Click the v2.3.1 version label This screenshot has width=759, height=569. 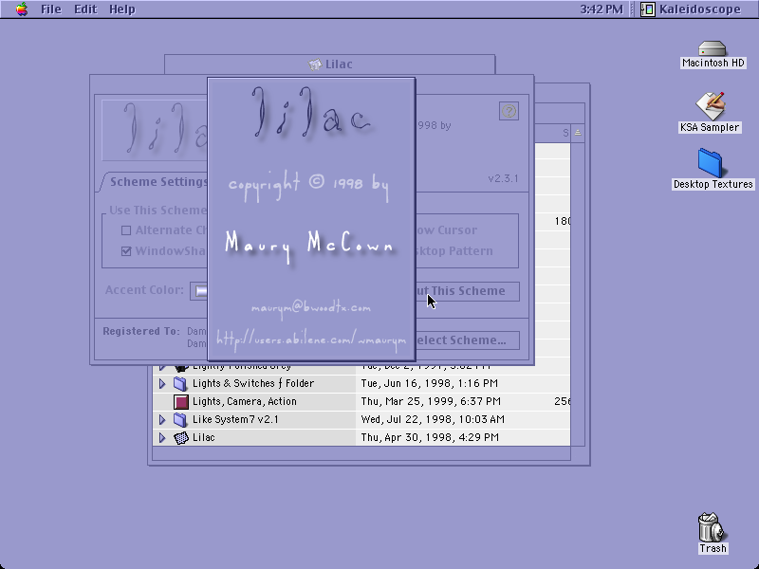(x=503, y=178)
